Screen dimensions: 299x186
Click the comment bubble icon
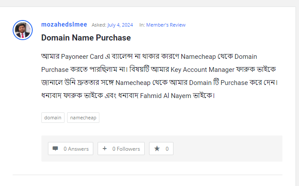(55, 149)
